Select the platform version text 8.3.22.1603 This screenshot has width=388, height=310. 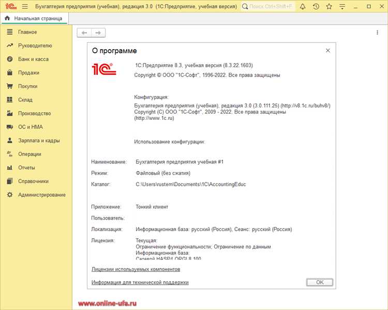[238, 65]
